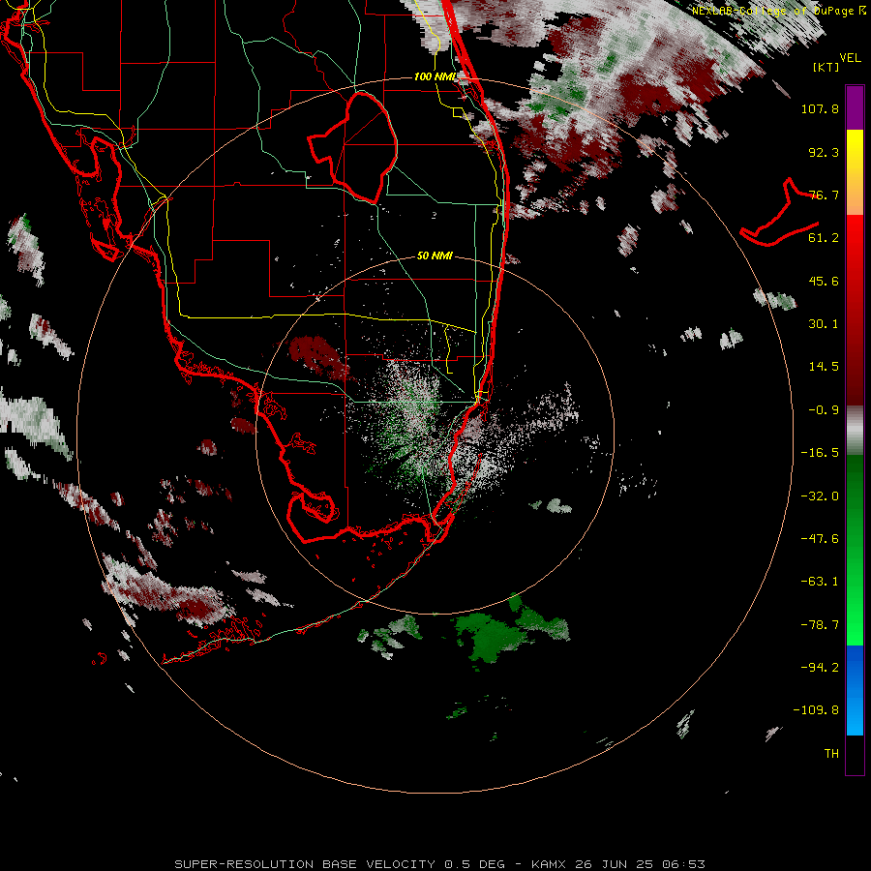Click the 100 NMI range ring label
The width and height of the screenshot is (871, 871).
[x=435, y=76]
